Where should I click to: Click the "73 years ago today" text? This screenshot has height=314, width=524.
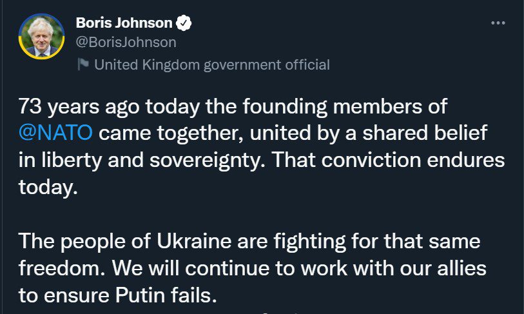coord(109,107)
